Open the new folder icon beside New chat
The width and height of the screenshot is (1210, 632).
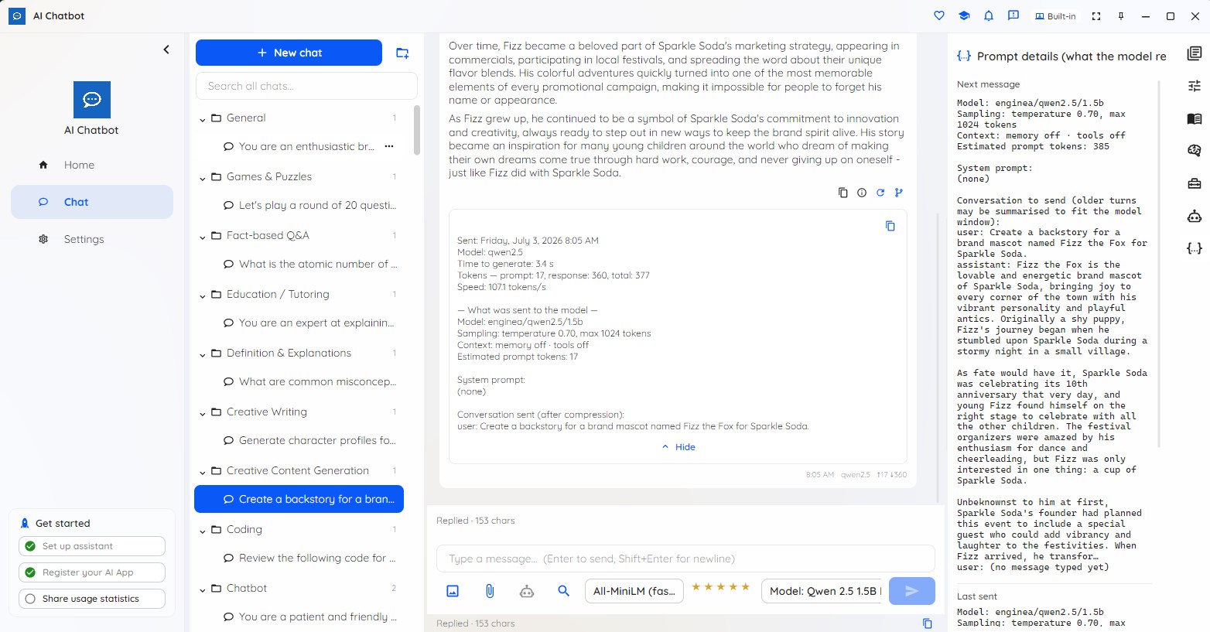point(402,53)
